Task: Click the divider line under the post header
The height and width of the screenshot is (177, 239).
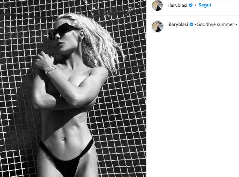Action: [193, 15]
